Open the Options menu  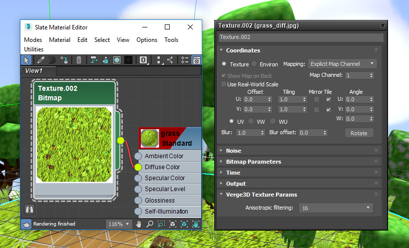pyautogui.click(x=147, y=40)
